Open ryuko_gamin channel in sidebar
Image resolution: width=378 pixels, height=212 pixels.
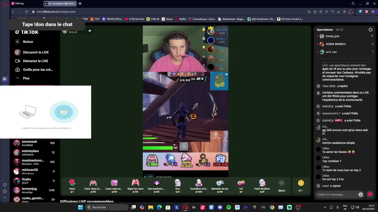pyautogui.click(x=34, y=199)
